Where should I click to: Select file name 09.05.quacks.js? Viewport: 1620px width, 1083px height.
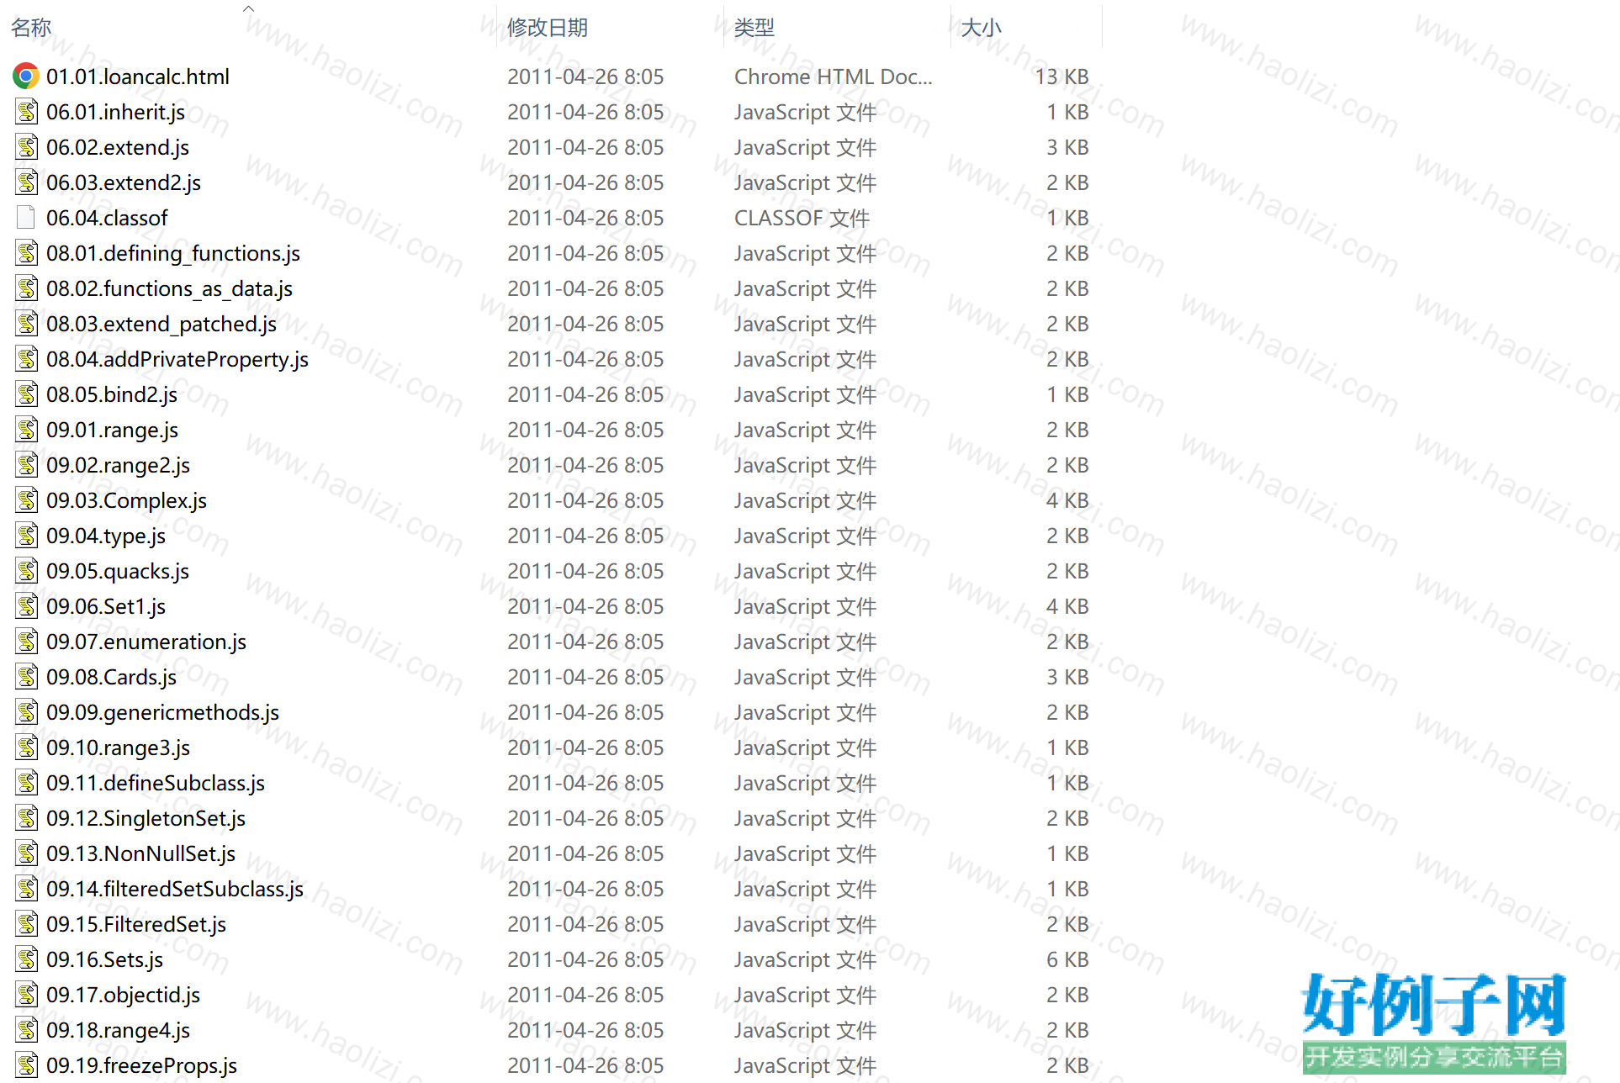click(x=118, y=571)
